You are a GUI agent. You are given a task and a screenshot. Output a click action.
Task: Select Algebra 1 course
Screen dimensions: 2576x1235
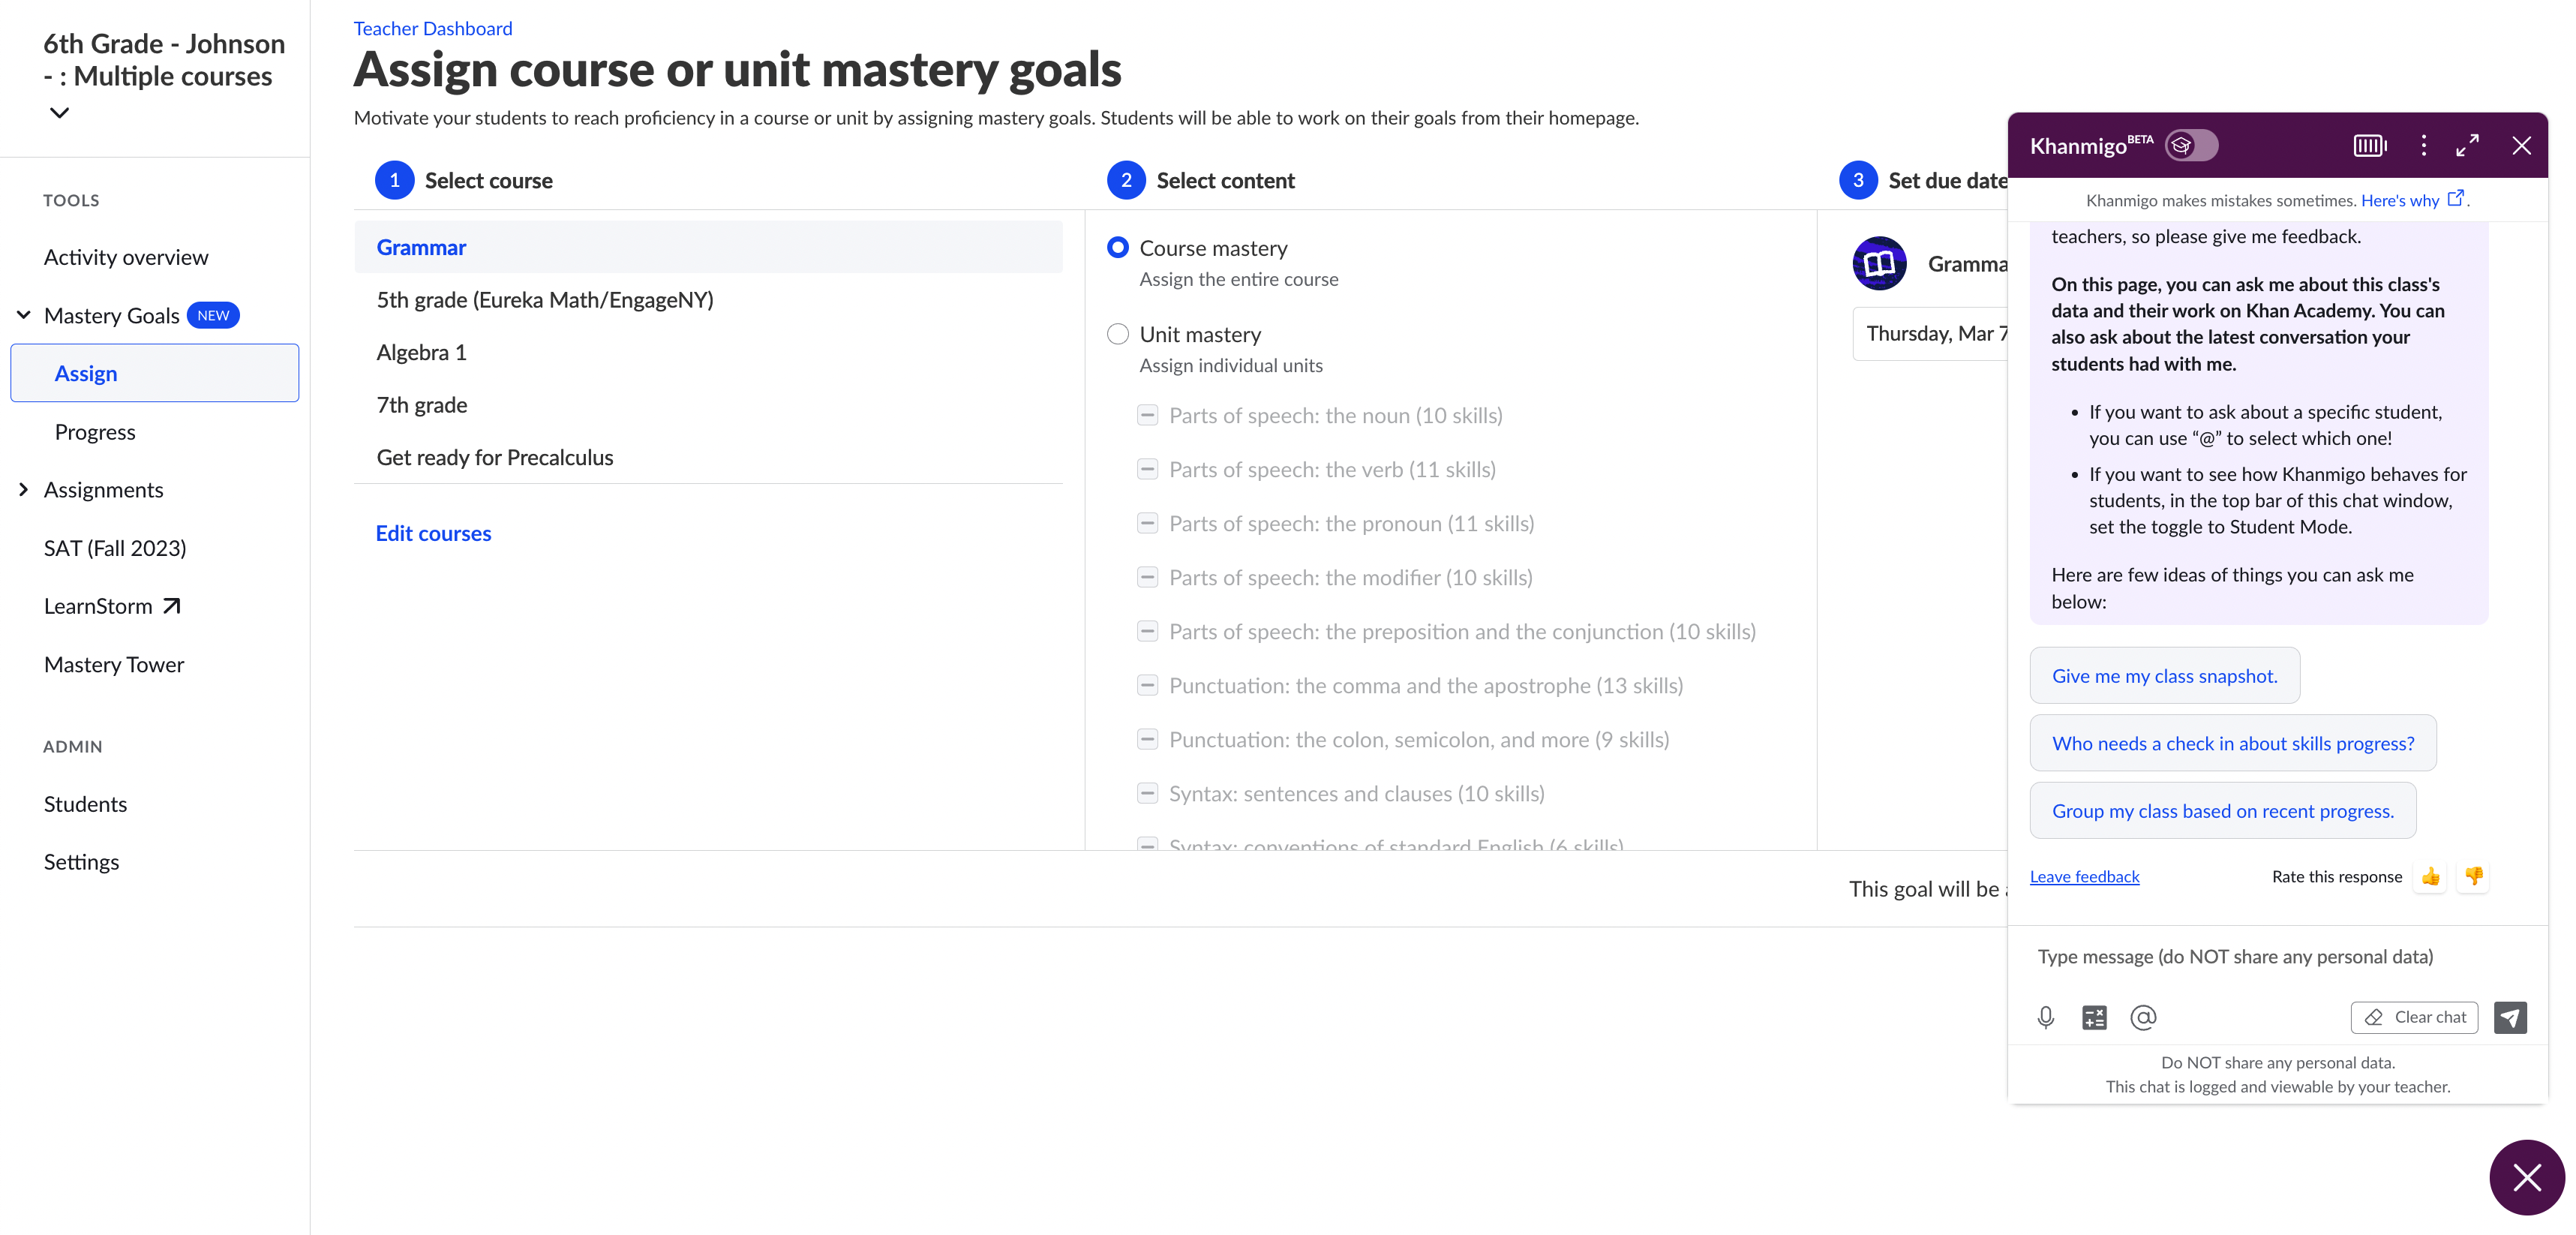pos(708,352)
